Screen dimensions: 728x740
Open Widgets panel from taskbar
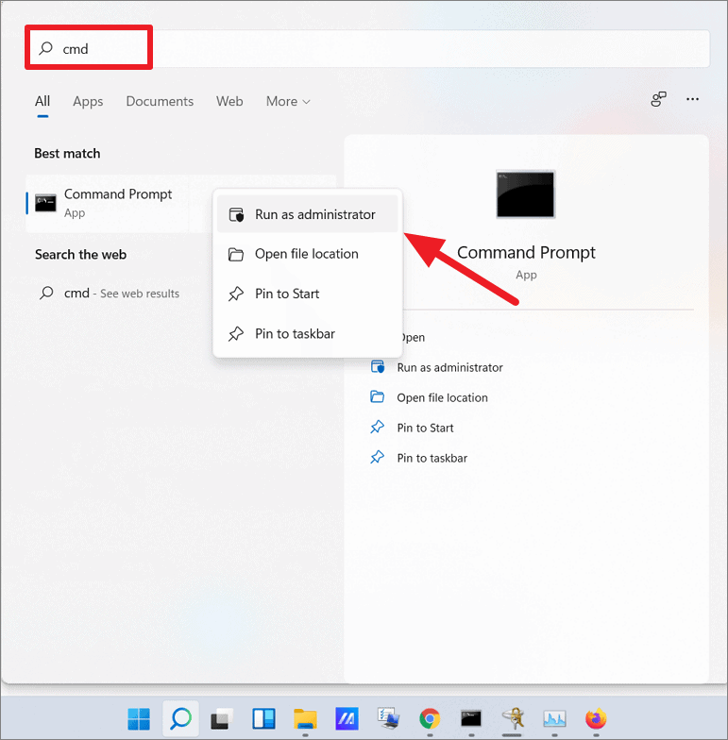263,719
